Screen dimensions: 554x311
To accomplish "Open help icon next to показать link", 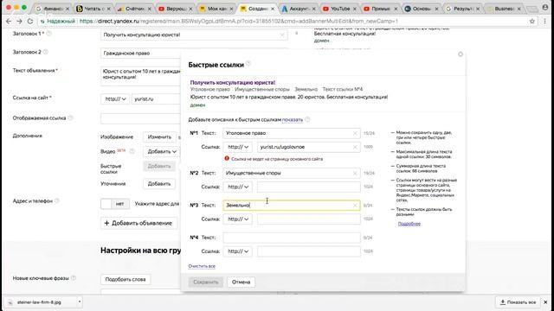I will pyautogui.click(x=307, y=119).
